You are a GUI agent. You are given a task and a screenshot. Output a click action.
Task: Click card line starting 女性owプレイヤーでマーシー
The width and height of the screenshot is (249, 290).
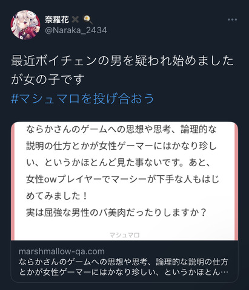click(122, 179)
